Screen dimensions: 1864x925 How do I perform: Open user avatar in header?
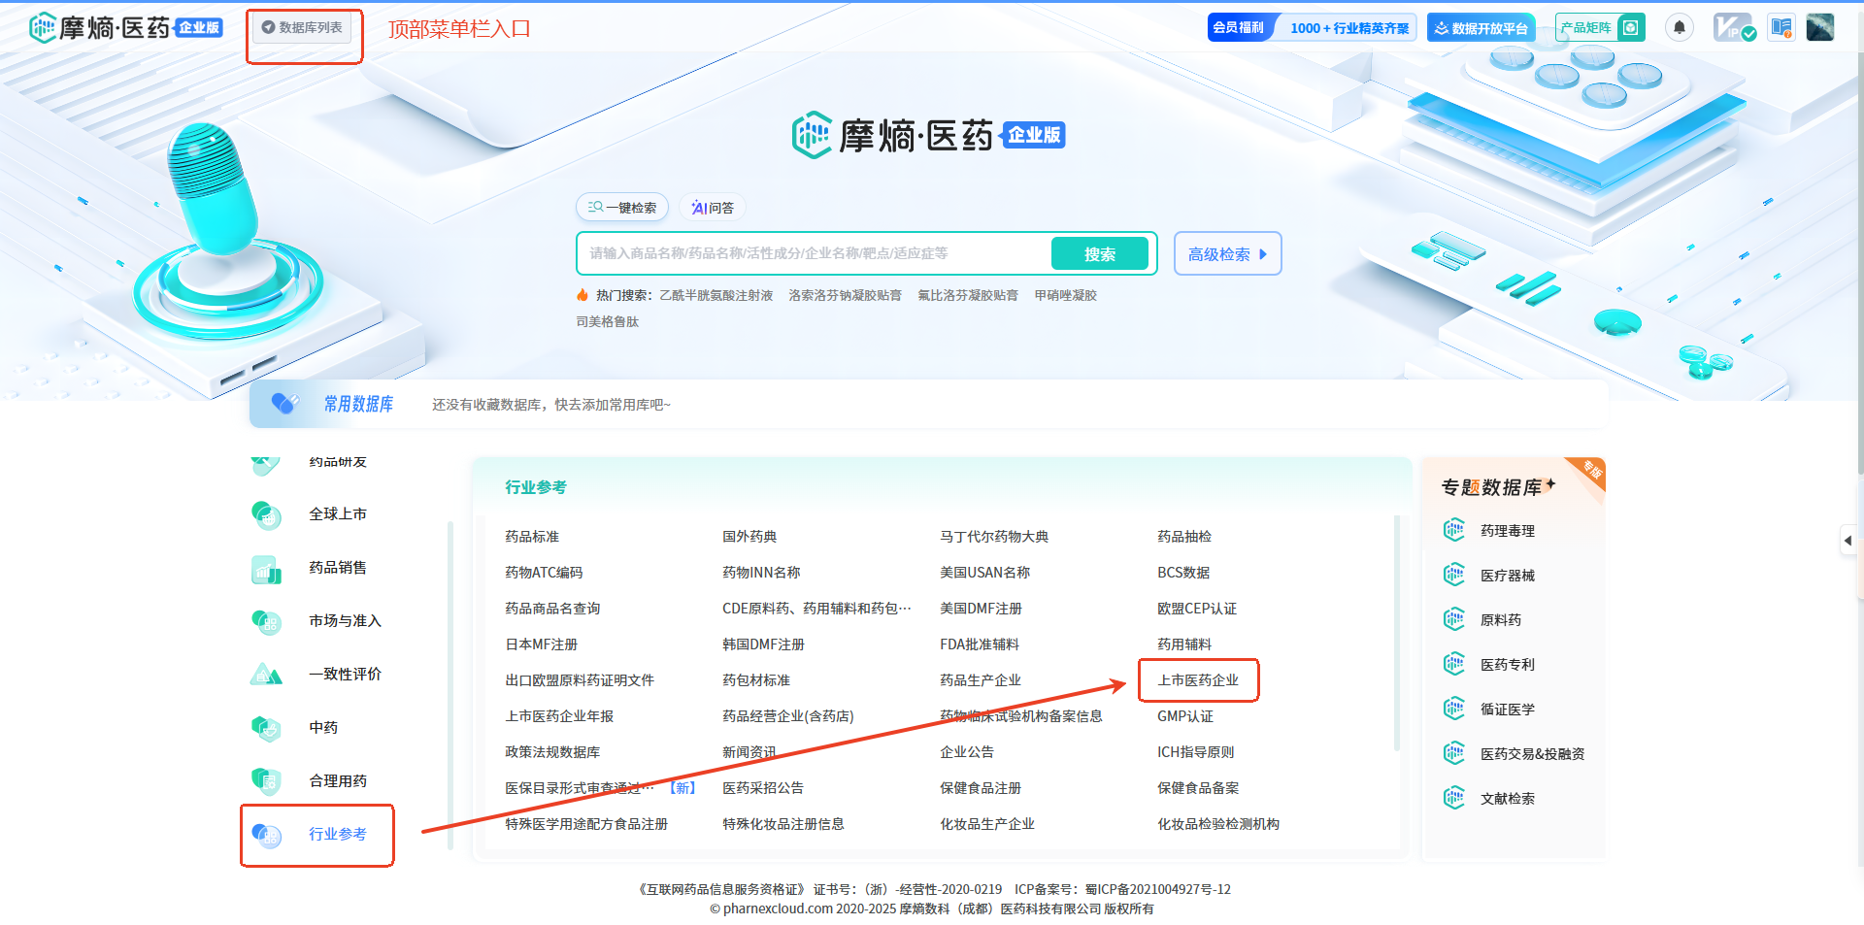(1820, 27)
